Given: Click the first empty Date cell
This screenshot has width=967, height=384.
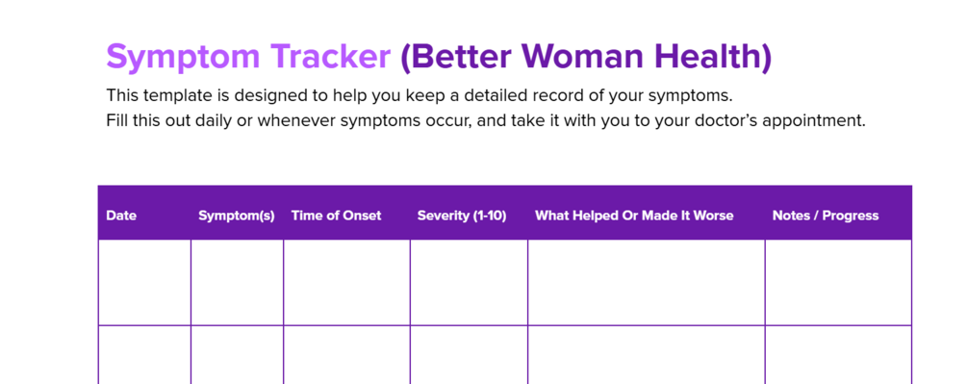Looking at the screenshot, I should pos(144,282).
